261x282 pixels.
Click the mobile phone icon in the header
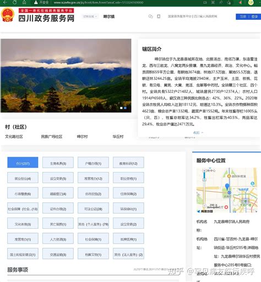coord(159,16)
